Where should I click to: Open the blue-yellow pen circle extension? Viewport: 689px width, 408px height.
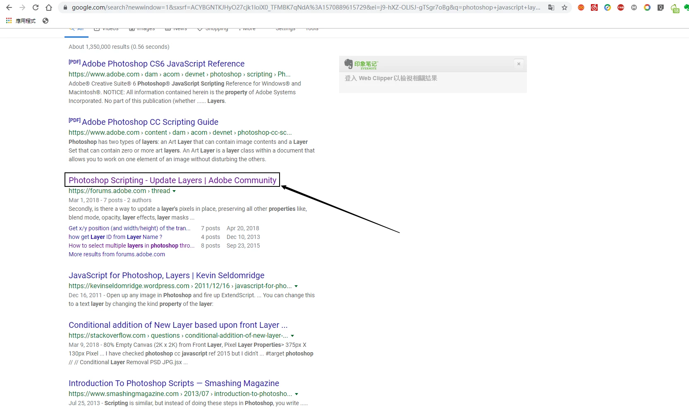click(x=608, y=7)
